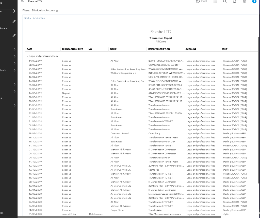This screenshot has height=218, width=260.
Task: Click the upper pencil edit icon in sidebar
Action: pyautogui.click(x=14, y=21)
